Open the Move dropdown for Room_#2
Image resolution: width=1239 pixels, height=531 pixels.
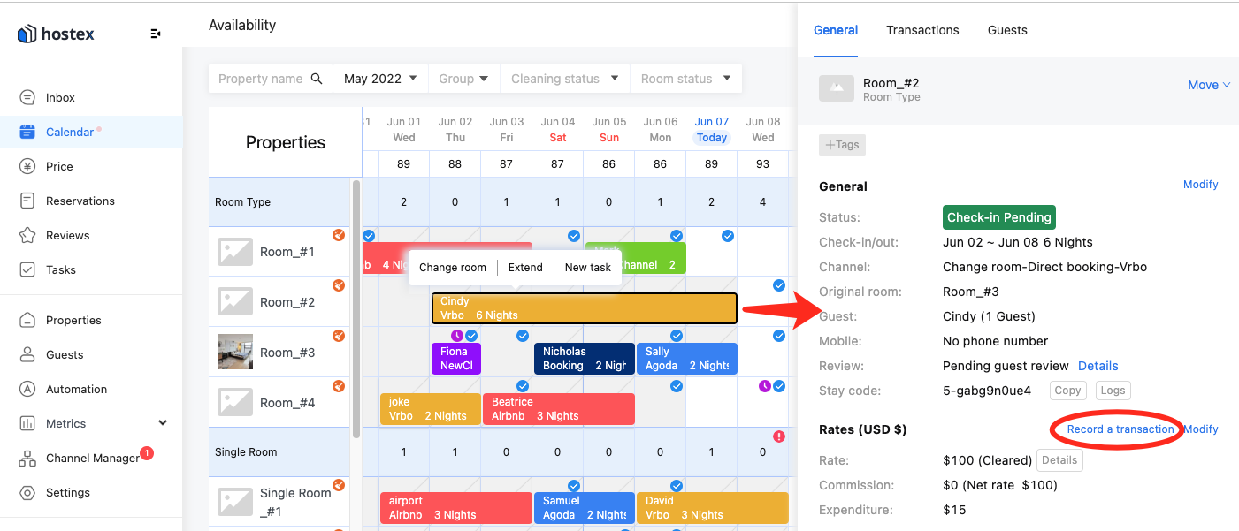pos(1208,85)
